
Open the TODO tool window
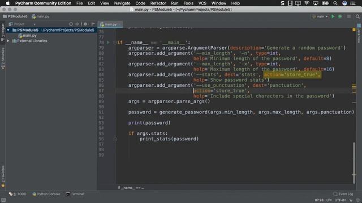18,194
